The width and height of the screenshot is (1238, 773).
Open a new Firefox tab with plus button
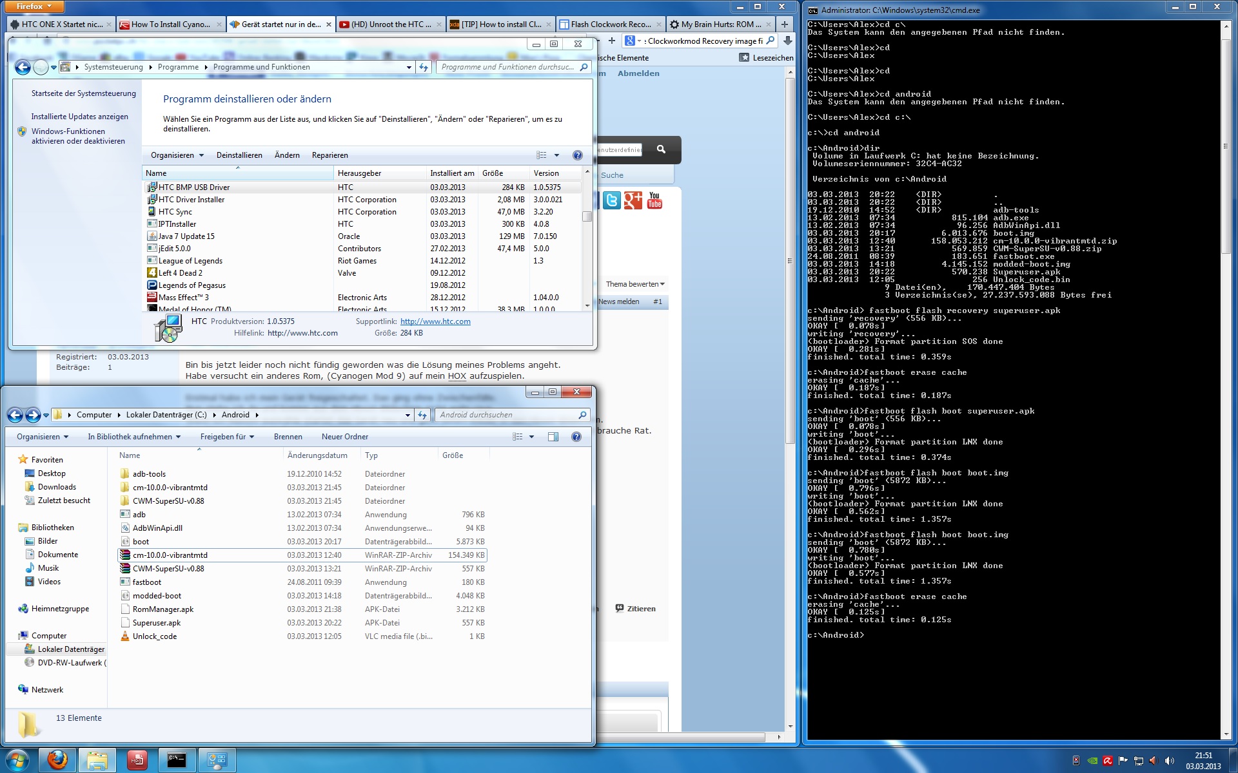(x=785, y=24)
